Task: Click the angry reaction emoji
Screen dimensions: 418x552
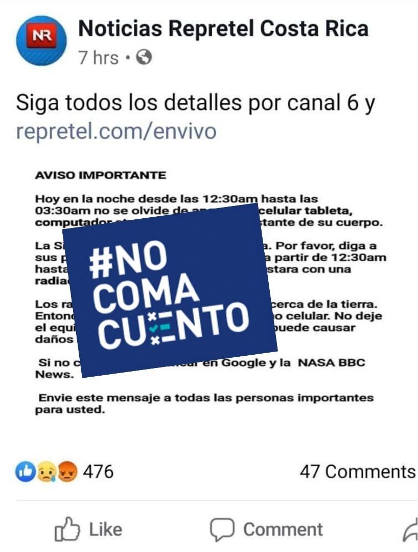Action: (67, 472)
